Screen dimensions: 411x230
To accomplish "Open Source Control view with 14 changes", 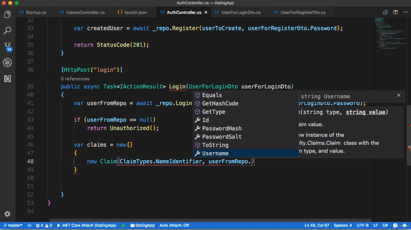I will click(7, 46).
